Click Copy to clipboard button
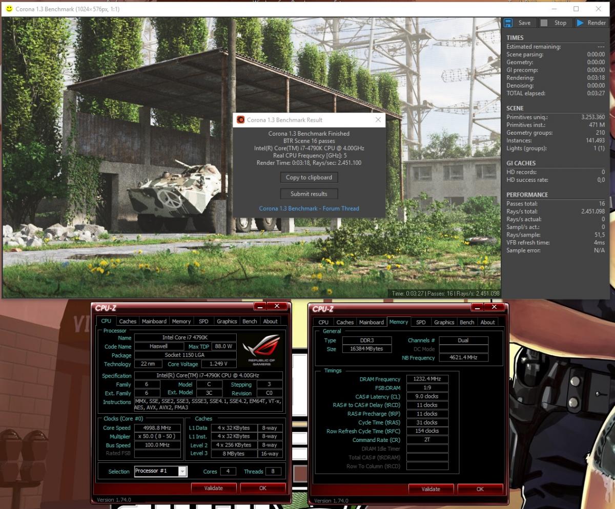The width and height of the screenshot is (615, 509). (309, 177)
